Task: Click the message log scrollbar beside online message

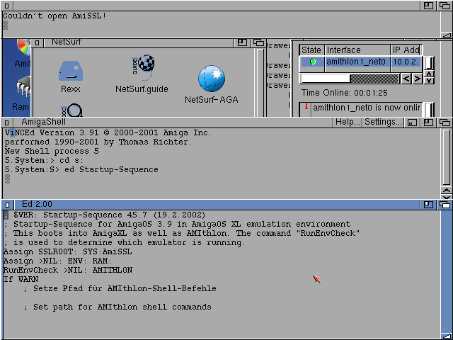Action: [430, 109]
